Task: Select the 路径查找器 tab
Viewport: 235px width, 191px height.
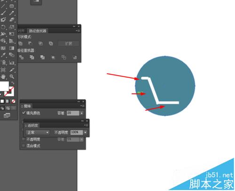Action: [x=38, y=31]
